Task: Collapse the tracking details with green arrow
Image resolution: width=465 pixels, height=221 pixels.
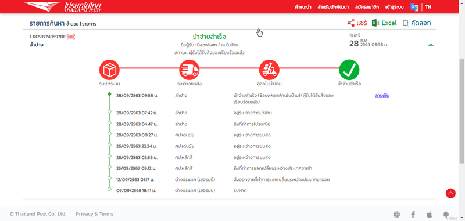Action: (431, 45)
